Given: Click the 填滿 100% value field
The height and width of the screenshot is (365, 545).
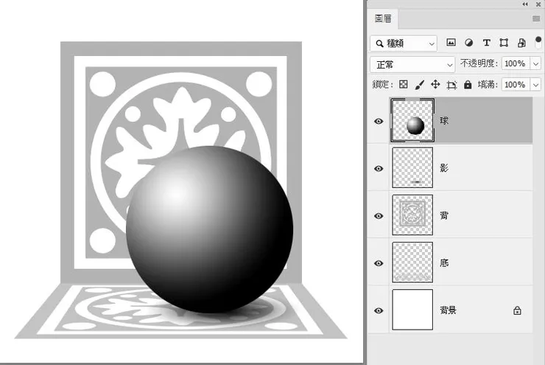Looking at the screenshot, I should (x=516, y=85).
